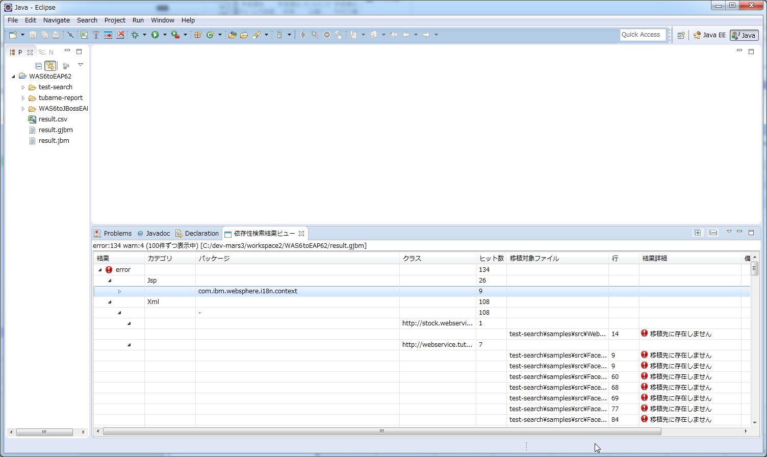The height and width of the screenshot is (457, 767).
Task: Expand the tubame-report folder
Action: (x=23, y=98)
